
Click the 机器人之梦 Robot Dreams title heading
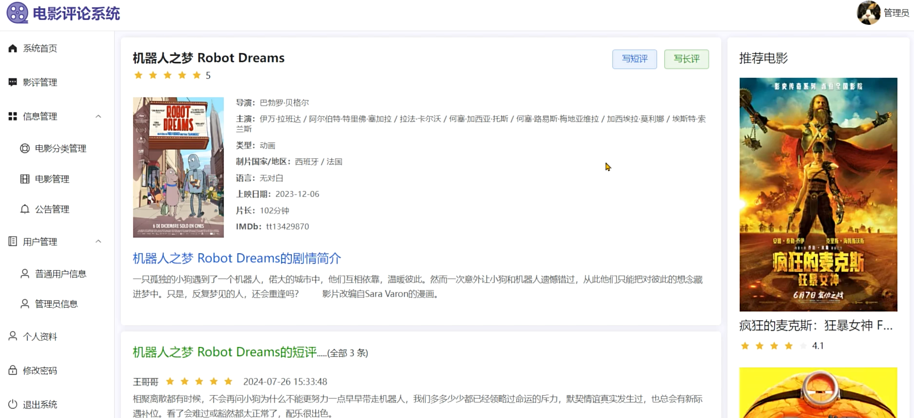tap(209, 58)
